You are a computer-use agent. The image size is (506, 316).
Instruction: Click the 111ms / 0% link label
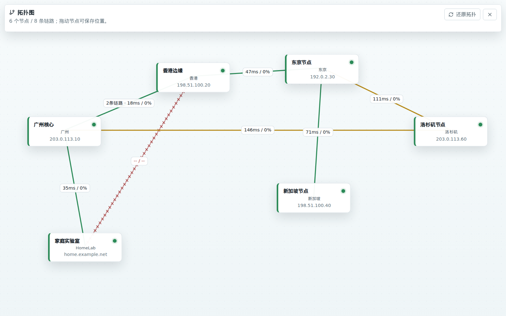pyautogui.click(x=386, y=99)
